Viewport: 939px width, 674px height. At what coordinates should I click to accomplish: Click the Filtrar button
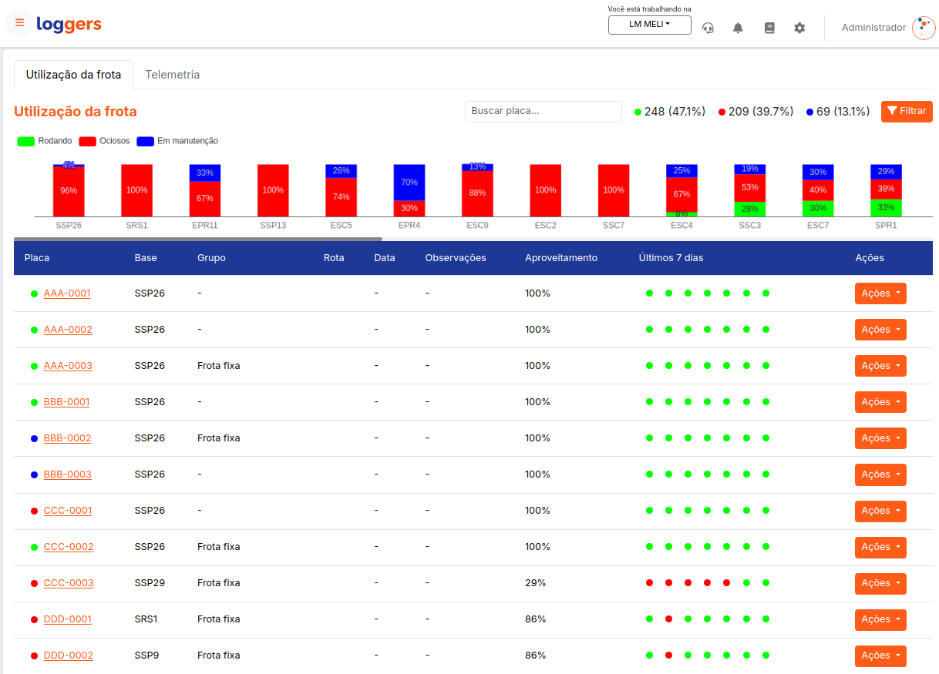pos(906,111)
